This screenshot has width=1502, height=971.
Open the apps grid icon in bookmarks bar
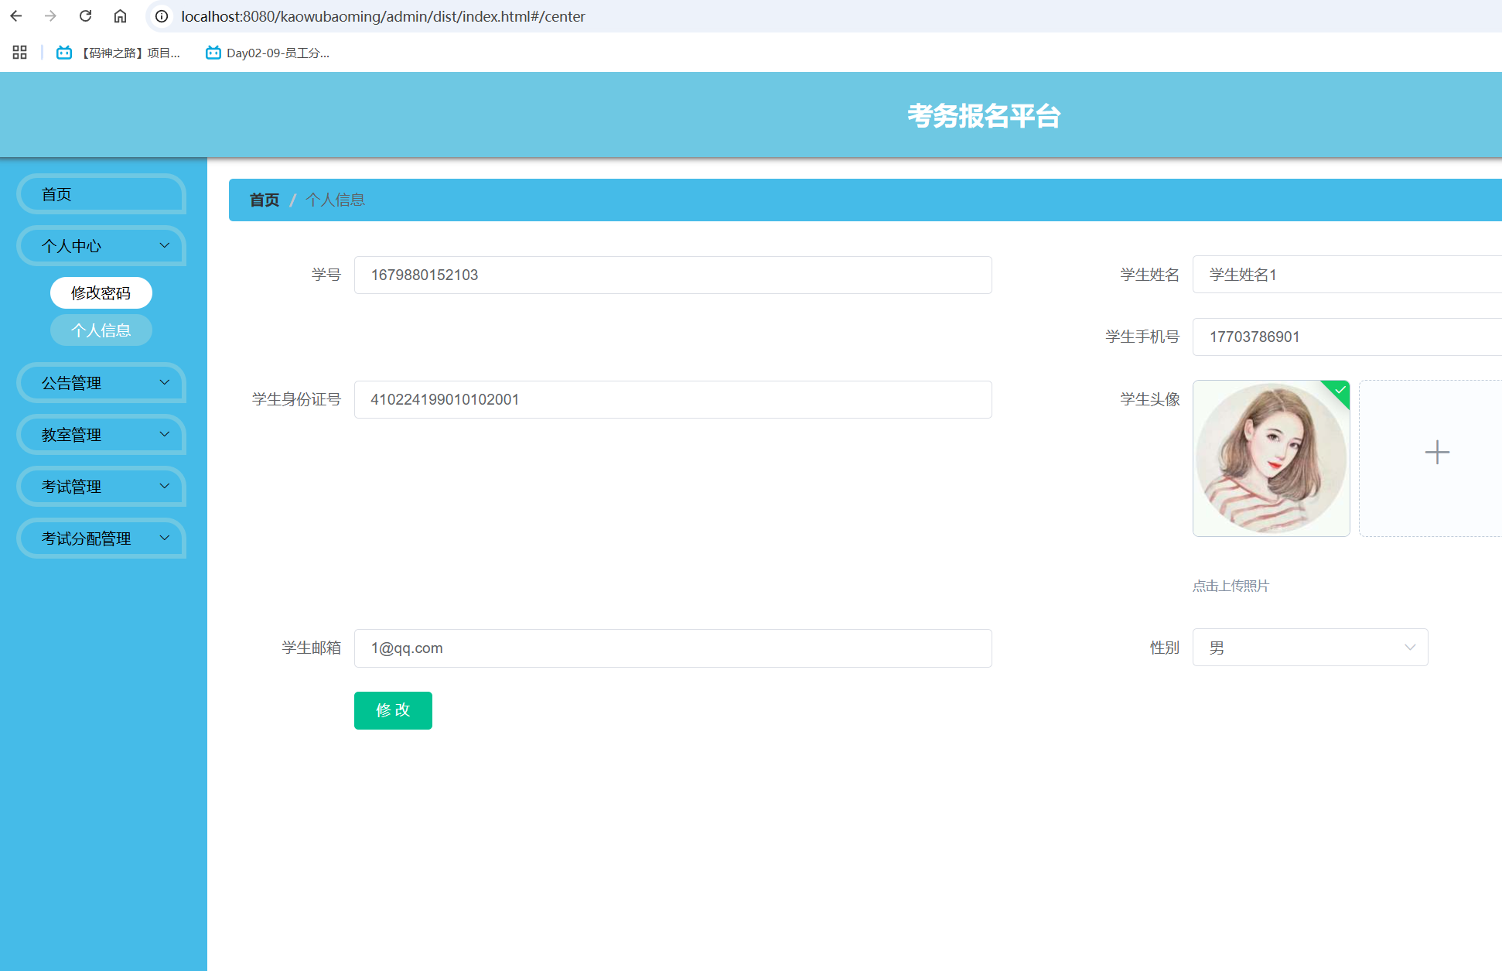tap(20, 53)
